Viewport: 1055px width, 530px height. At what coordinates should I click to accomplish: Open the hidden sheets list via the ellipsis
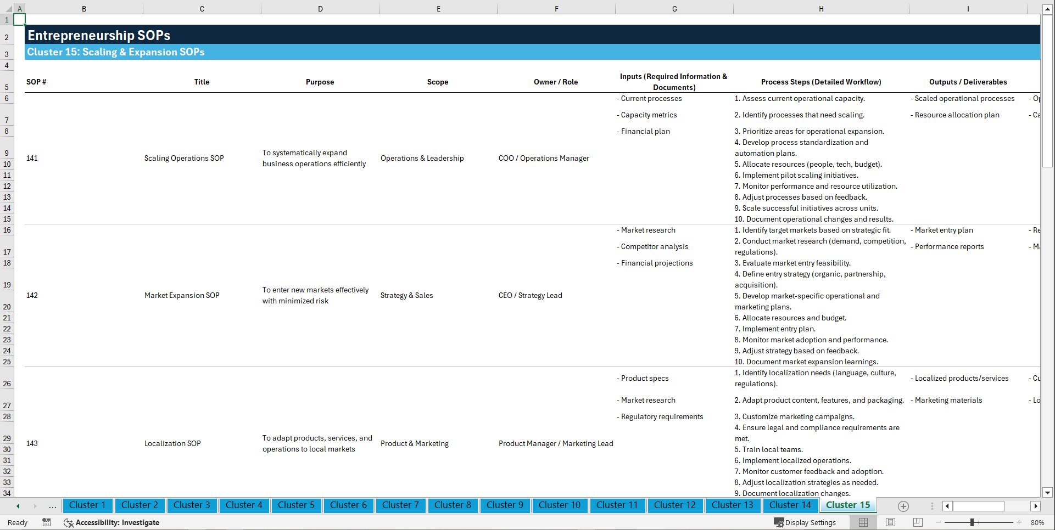52,506
